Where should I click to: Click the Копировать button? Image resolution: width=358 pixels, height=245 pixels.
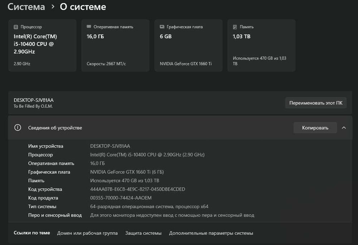click(x=315, y=128)
